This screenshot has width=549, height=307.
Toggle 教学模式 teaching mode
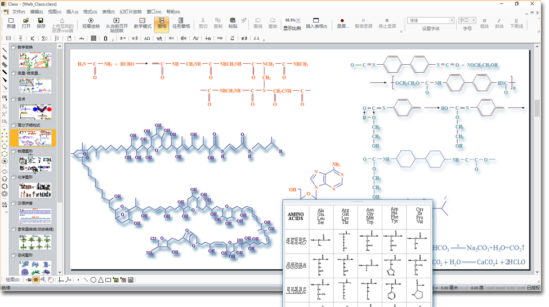point(142,23)
